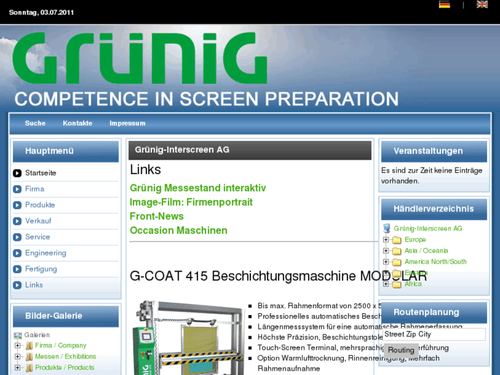Open Verkauf in the Hauptmenü

[38, 221]
